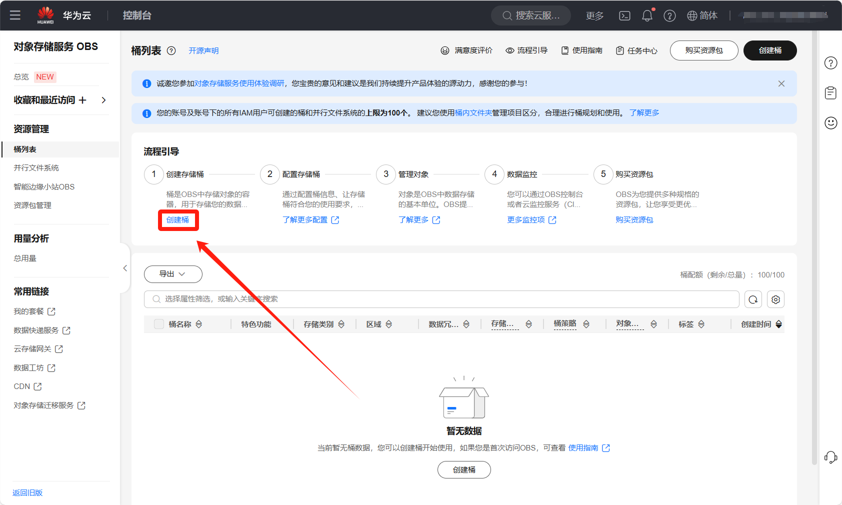Open the smiley feedback icon on right sidebar
This screenshot has width=842, height=505.
830,123
